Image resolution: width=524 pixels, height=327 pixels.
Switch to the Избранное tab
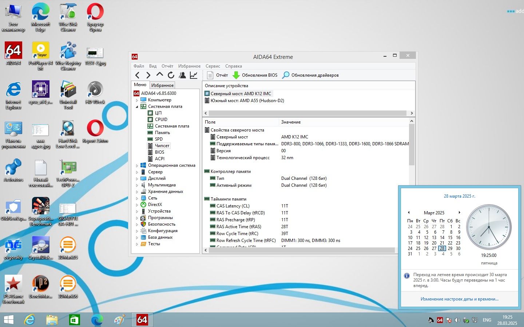162,85
